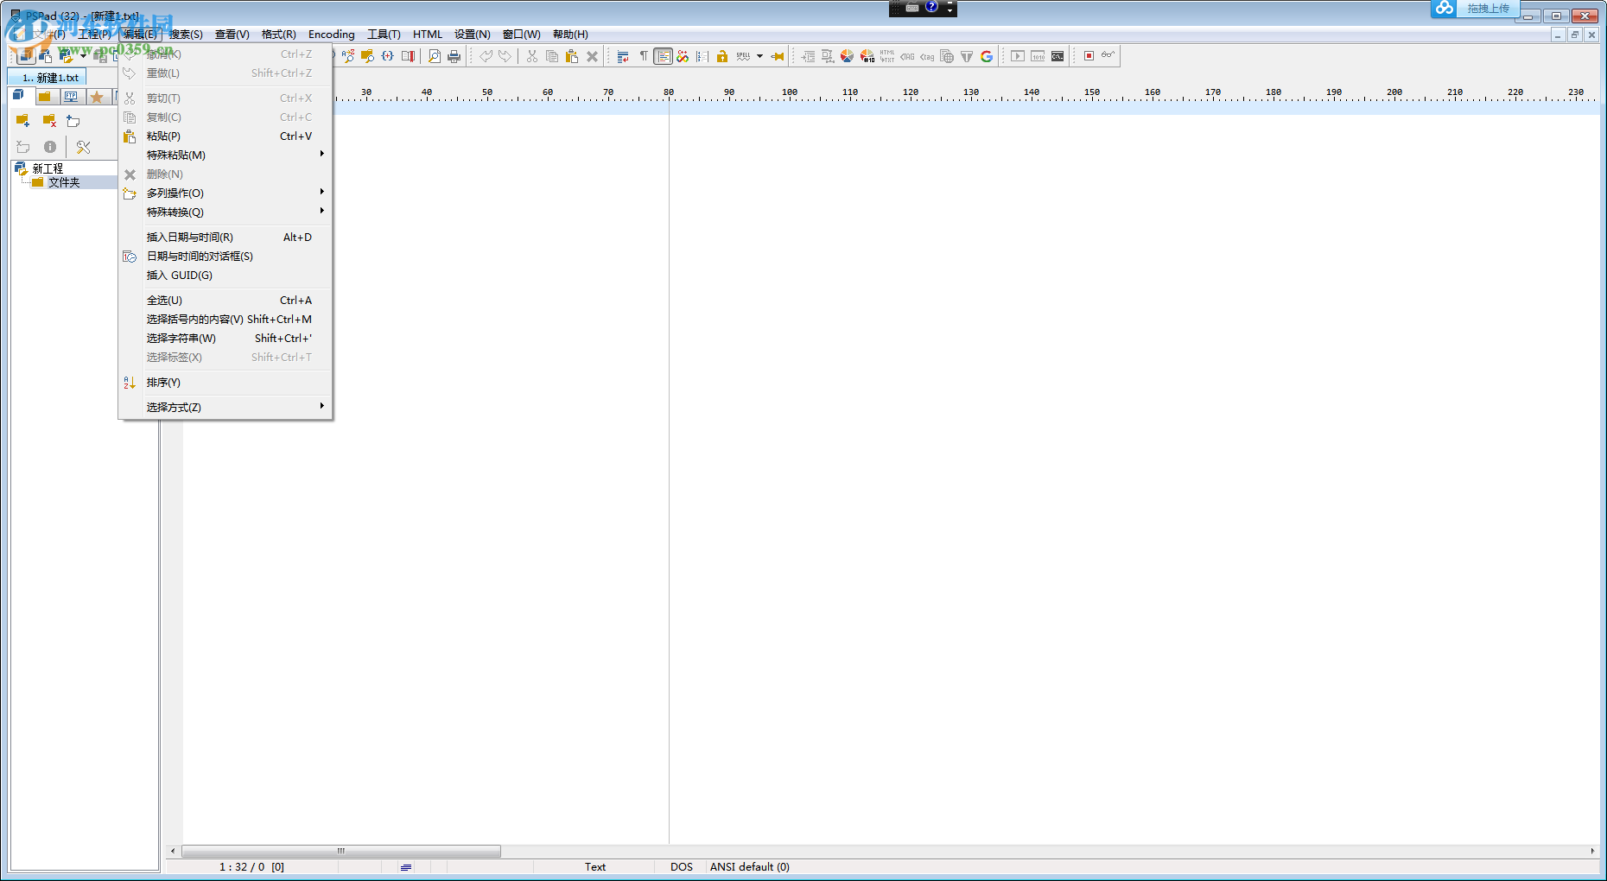Open project settings wrench icon
This screenshot has height=881, width=1607.
coord(83,148)
